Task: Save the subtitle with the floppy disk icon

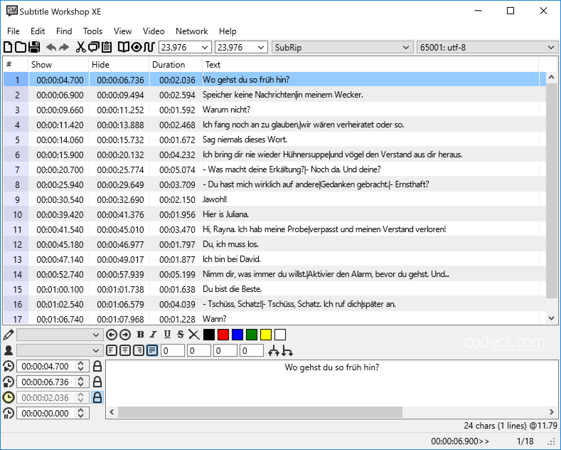Action: tap(34, 47)
